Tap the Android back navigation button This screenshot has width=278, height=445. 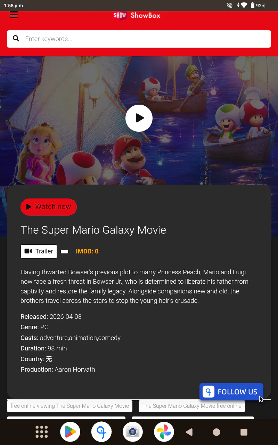[189, 432]
